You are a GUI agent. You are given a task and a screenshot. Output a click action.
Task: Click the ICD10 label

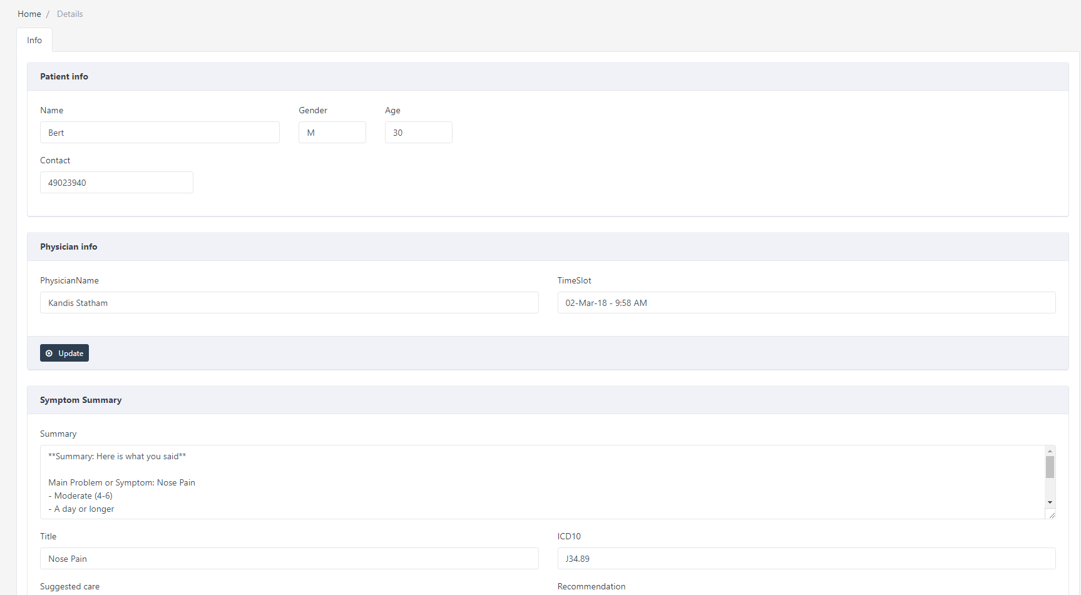point(569,536)
